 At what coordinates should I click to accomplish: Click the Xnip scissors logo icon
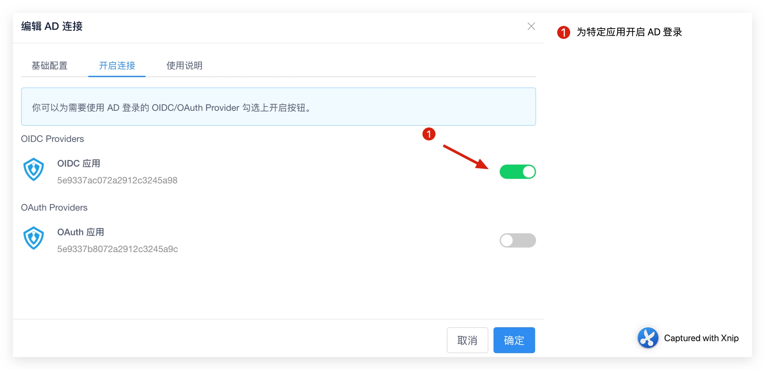pos(647,338)
